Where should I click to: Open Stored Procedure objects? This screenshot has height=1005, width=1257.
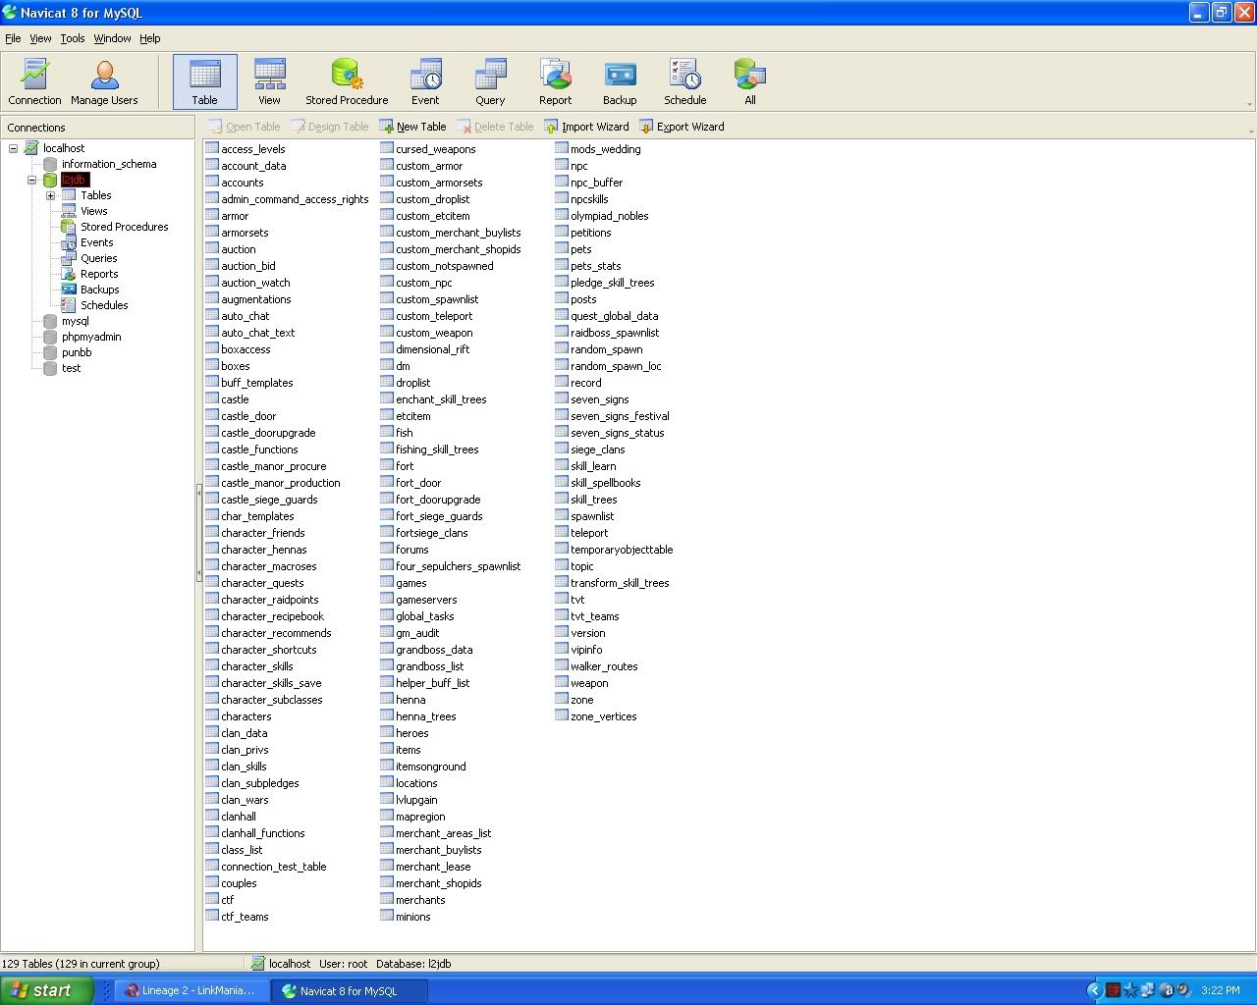(x=347, y=81)
